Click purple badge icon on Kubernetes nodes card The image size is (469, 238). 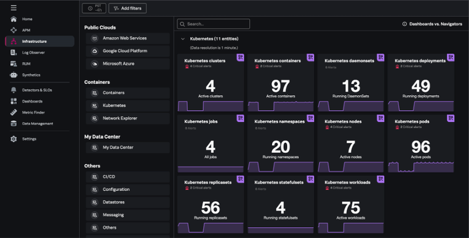(x=380, y=118)
